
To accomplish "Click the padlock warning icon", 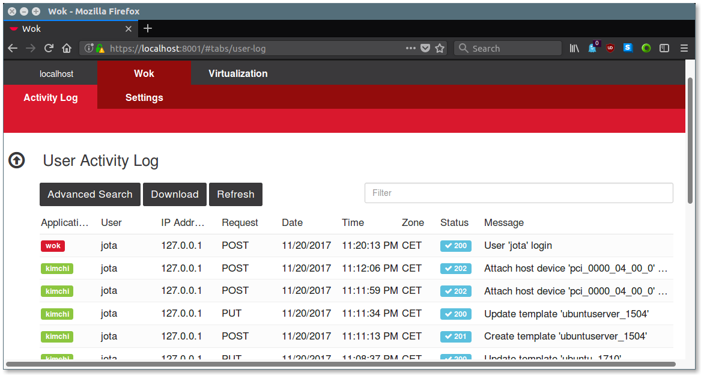I will pos(100,48).
